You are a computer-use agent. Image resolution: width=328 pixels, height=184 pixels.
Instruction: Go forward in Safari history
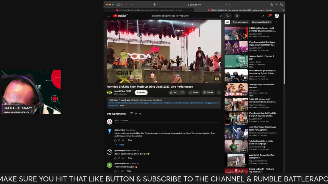pyautogui.click(x=131, y=5)
